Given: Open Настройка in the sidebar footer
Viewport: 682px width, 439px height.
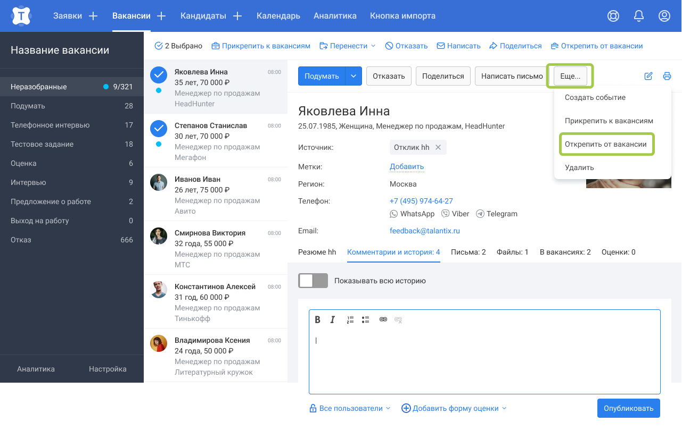Looking at the screenshot, I should [x=108, y=369].
